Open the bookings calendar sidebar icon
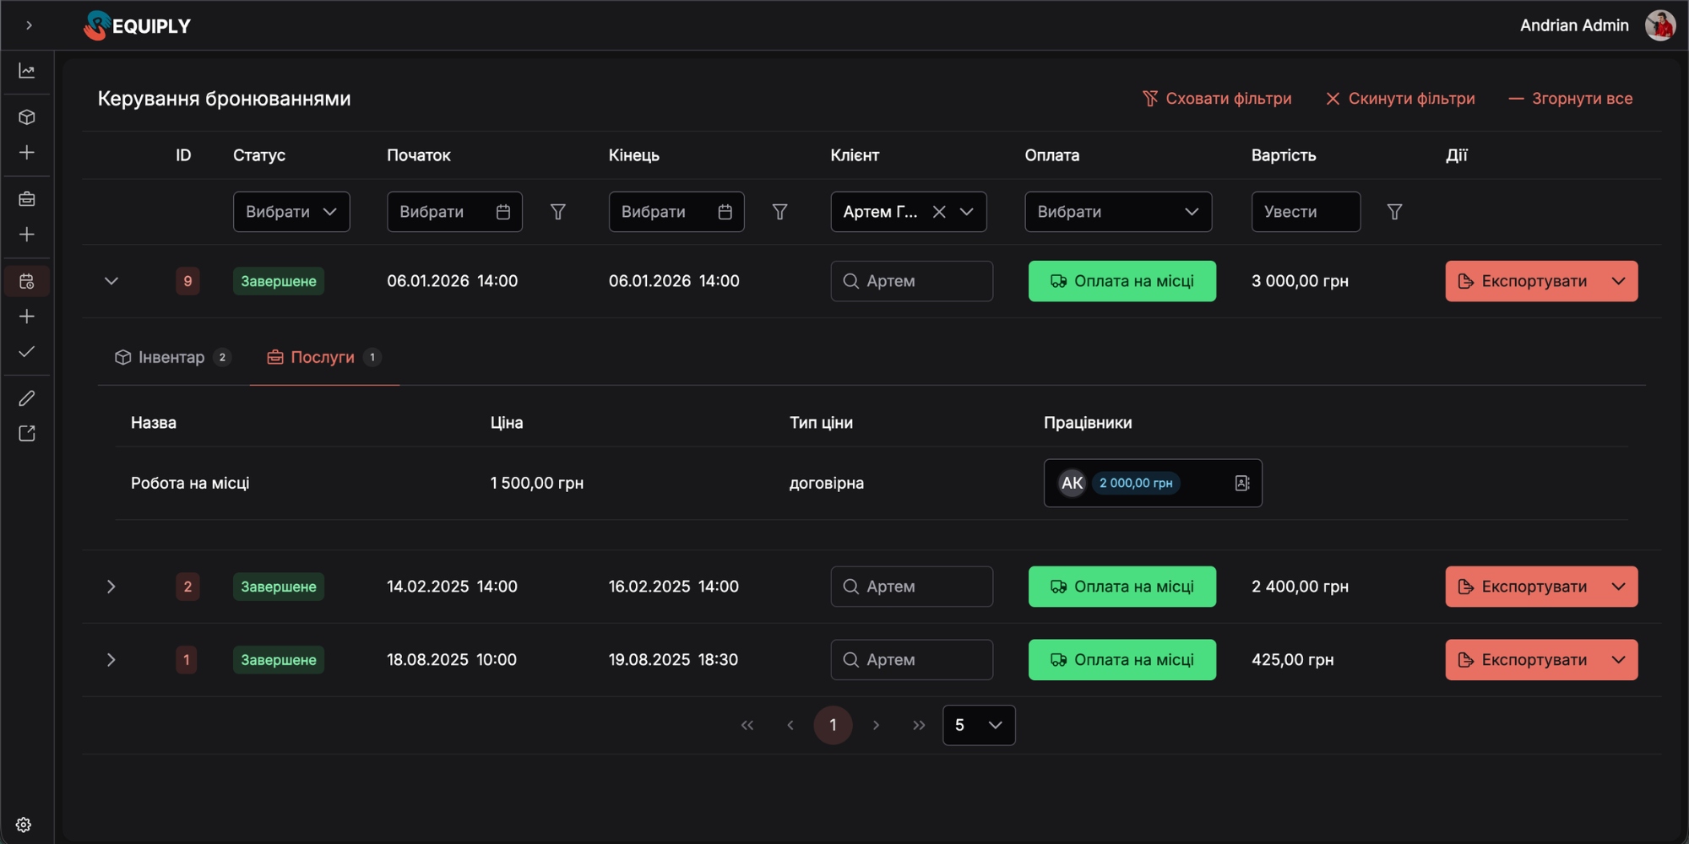The width and height of the screenshot is (1689, 844). click(27, 281)
